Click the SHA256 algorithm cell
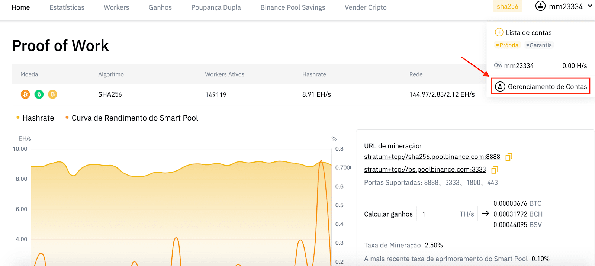The image size is (595, 266). 110,94
